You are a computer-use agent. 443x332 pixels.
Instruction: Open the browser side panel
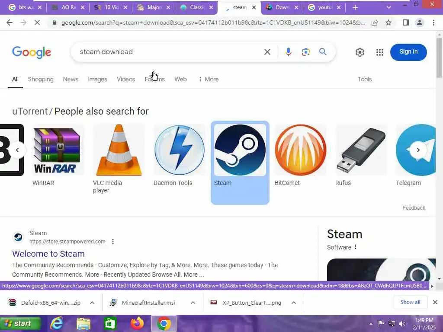(406, 22)
